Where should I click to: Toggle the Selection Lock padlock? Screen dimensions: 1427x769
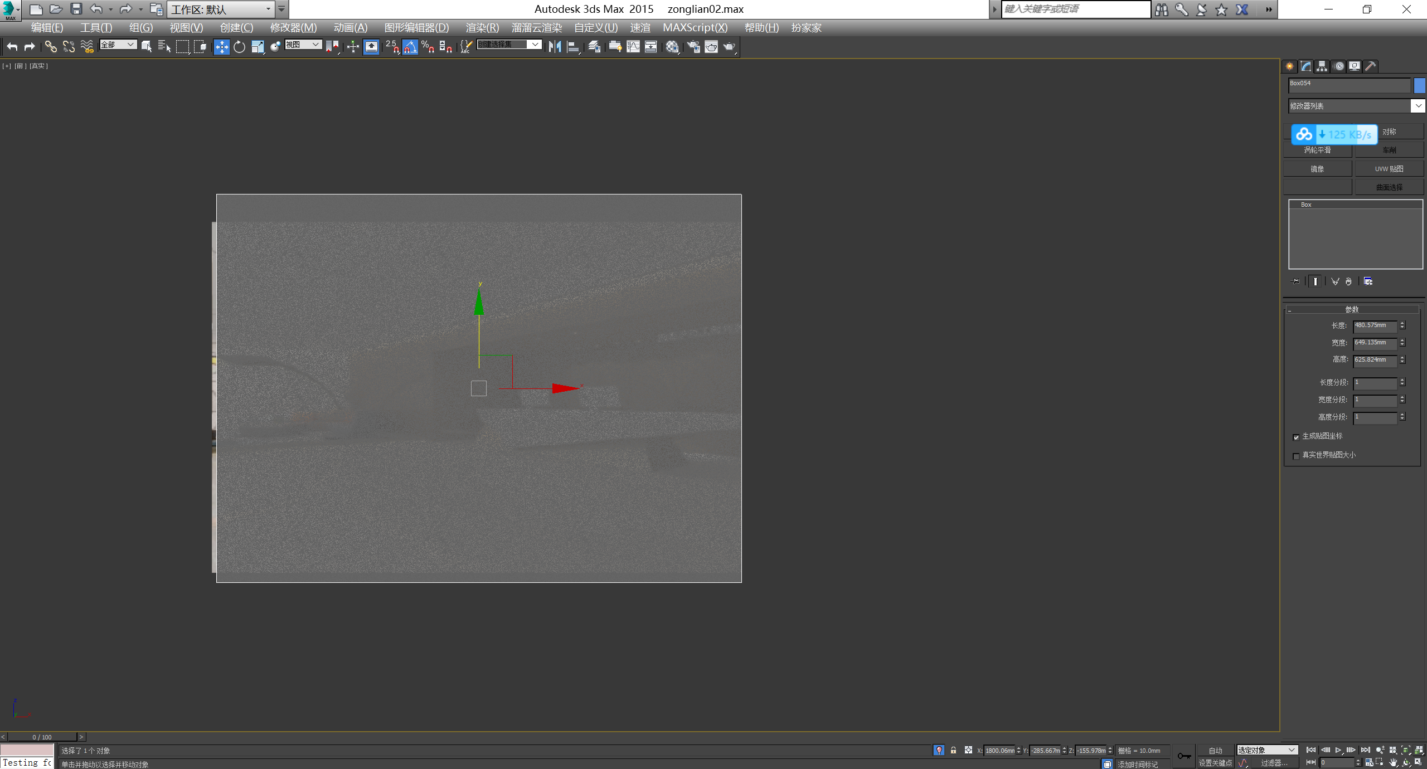tap(954, 751)
